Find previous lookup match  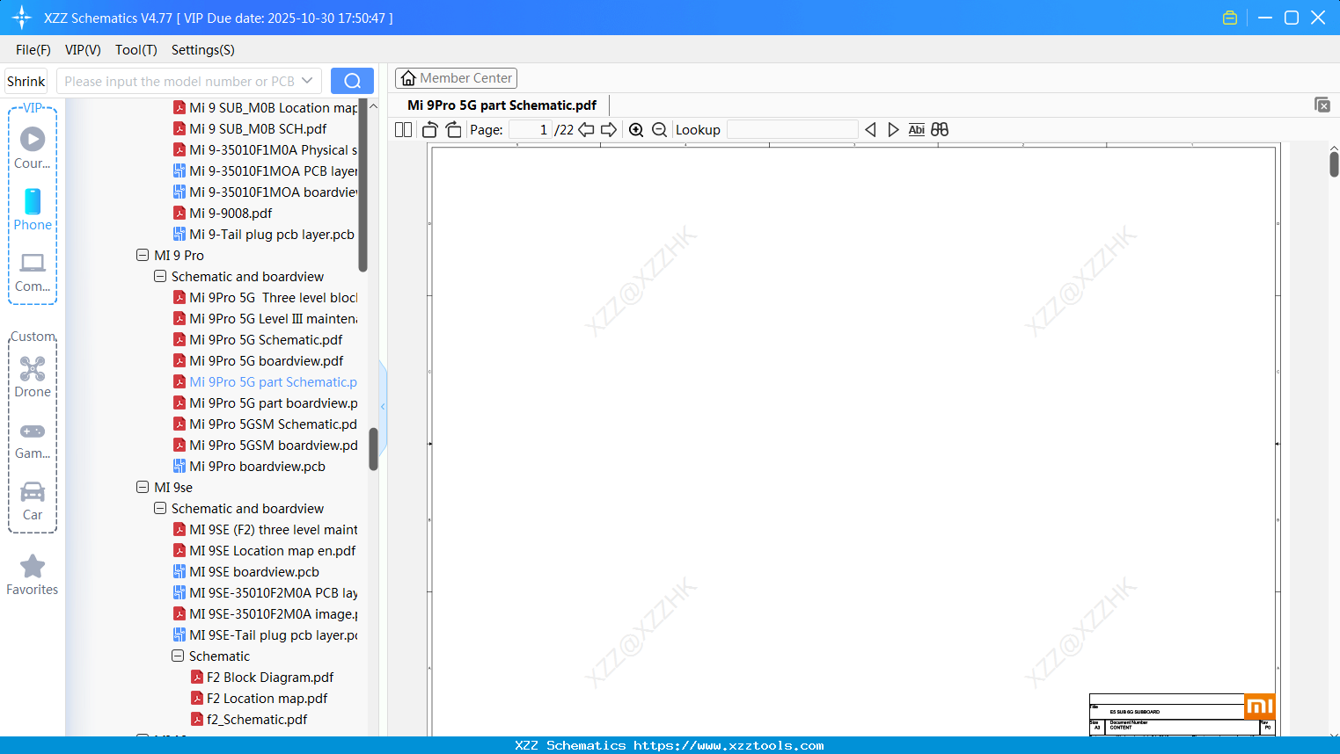point(870,130)
